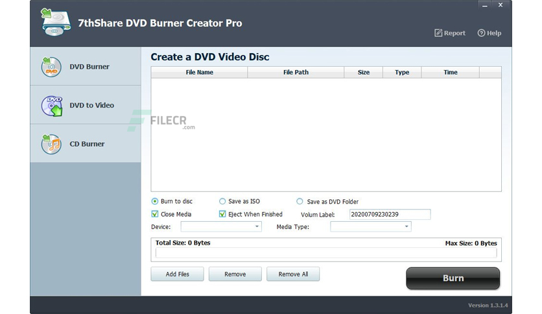Sort by File Name column header
542x314 pixels.
pos(200,72)
